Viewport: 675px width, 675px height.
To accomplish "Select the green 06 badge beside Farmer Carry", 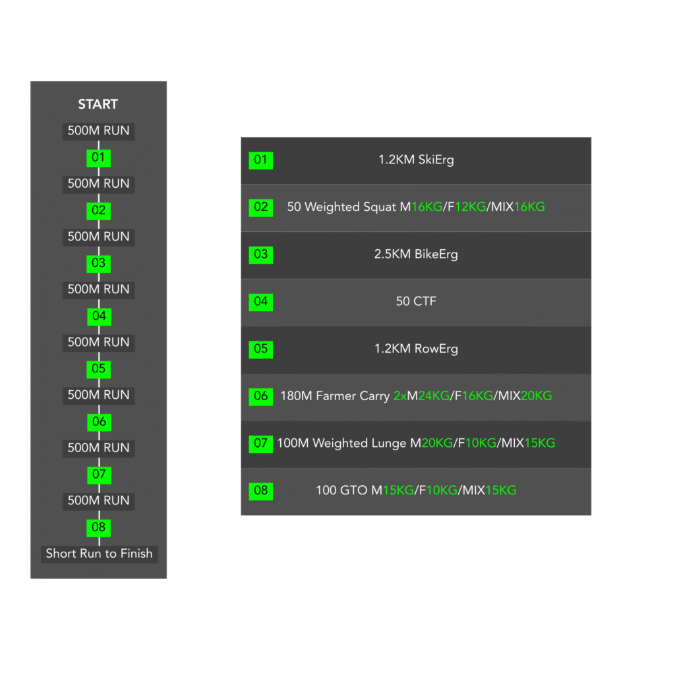I will pyautogui.click(x=260, y=396).
